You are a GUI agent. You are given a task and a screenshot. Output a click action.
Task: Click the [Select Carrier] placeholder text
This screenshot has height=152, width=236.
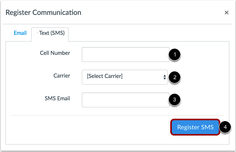104,76
